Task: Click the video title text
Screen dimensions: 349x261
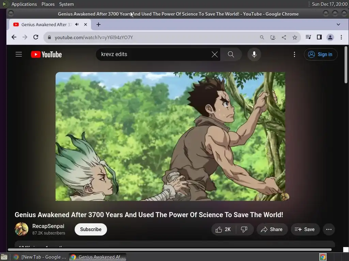Action: (149, 215)
